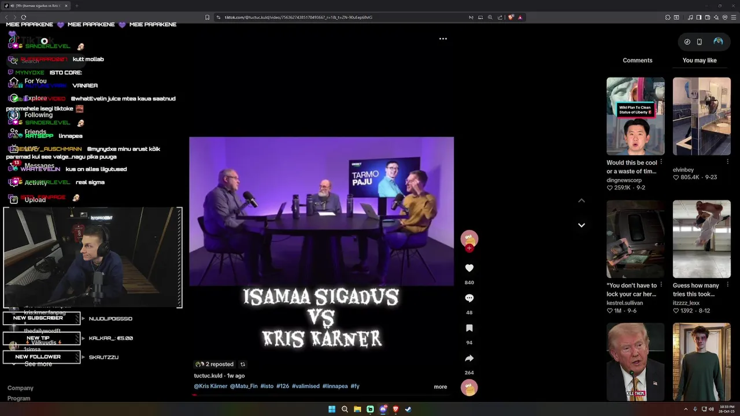The image size is (740, 416).
Task: Open the elvinbey bathroom video thumbnail
Action: click(x=702, y=116)
